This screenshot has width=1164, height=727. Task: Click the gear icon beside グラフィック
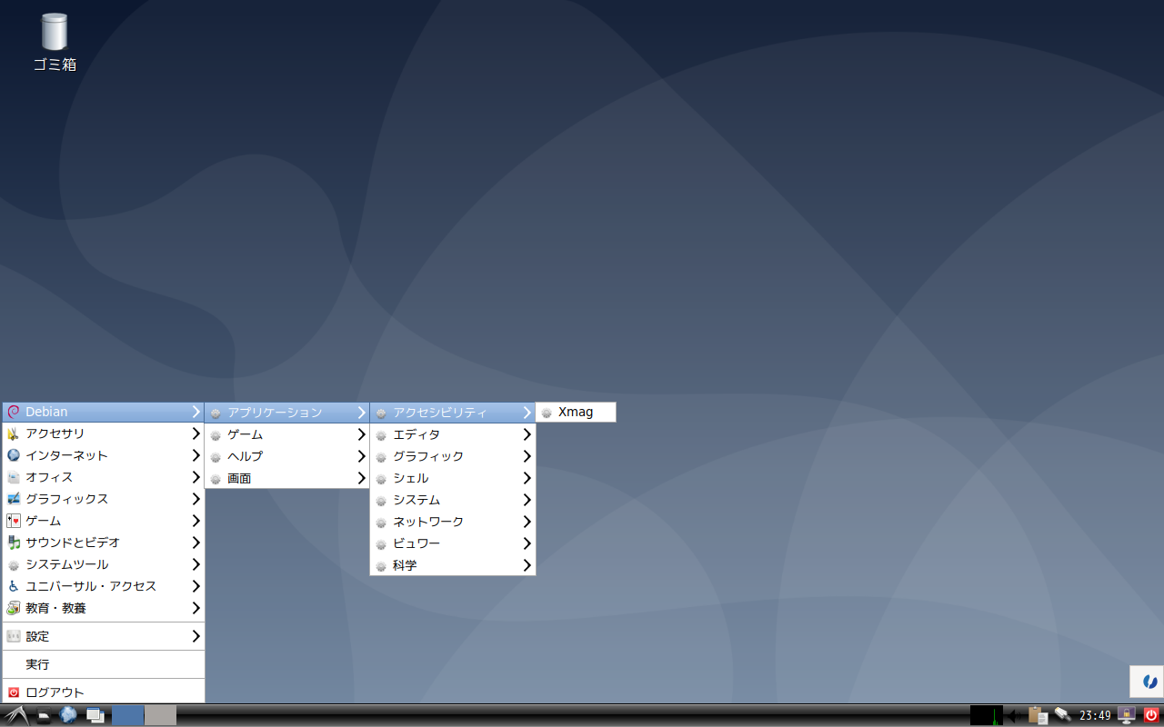[381, 457]
